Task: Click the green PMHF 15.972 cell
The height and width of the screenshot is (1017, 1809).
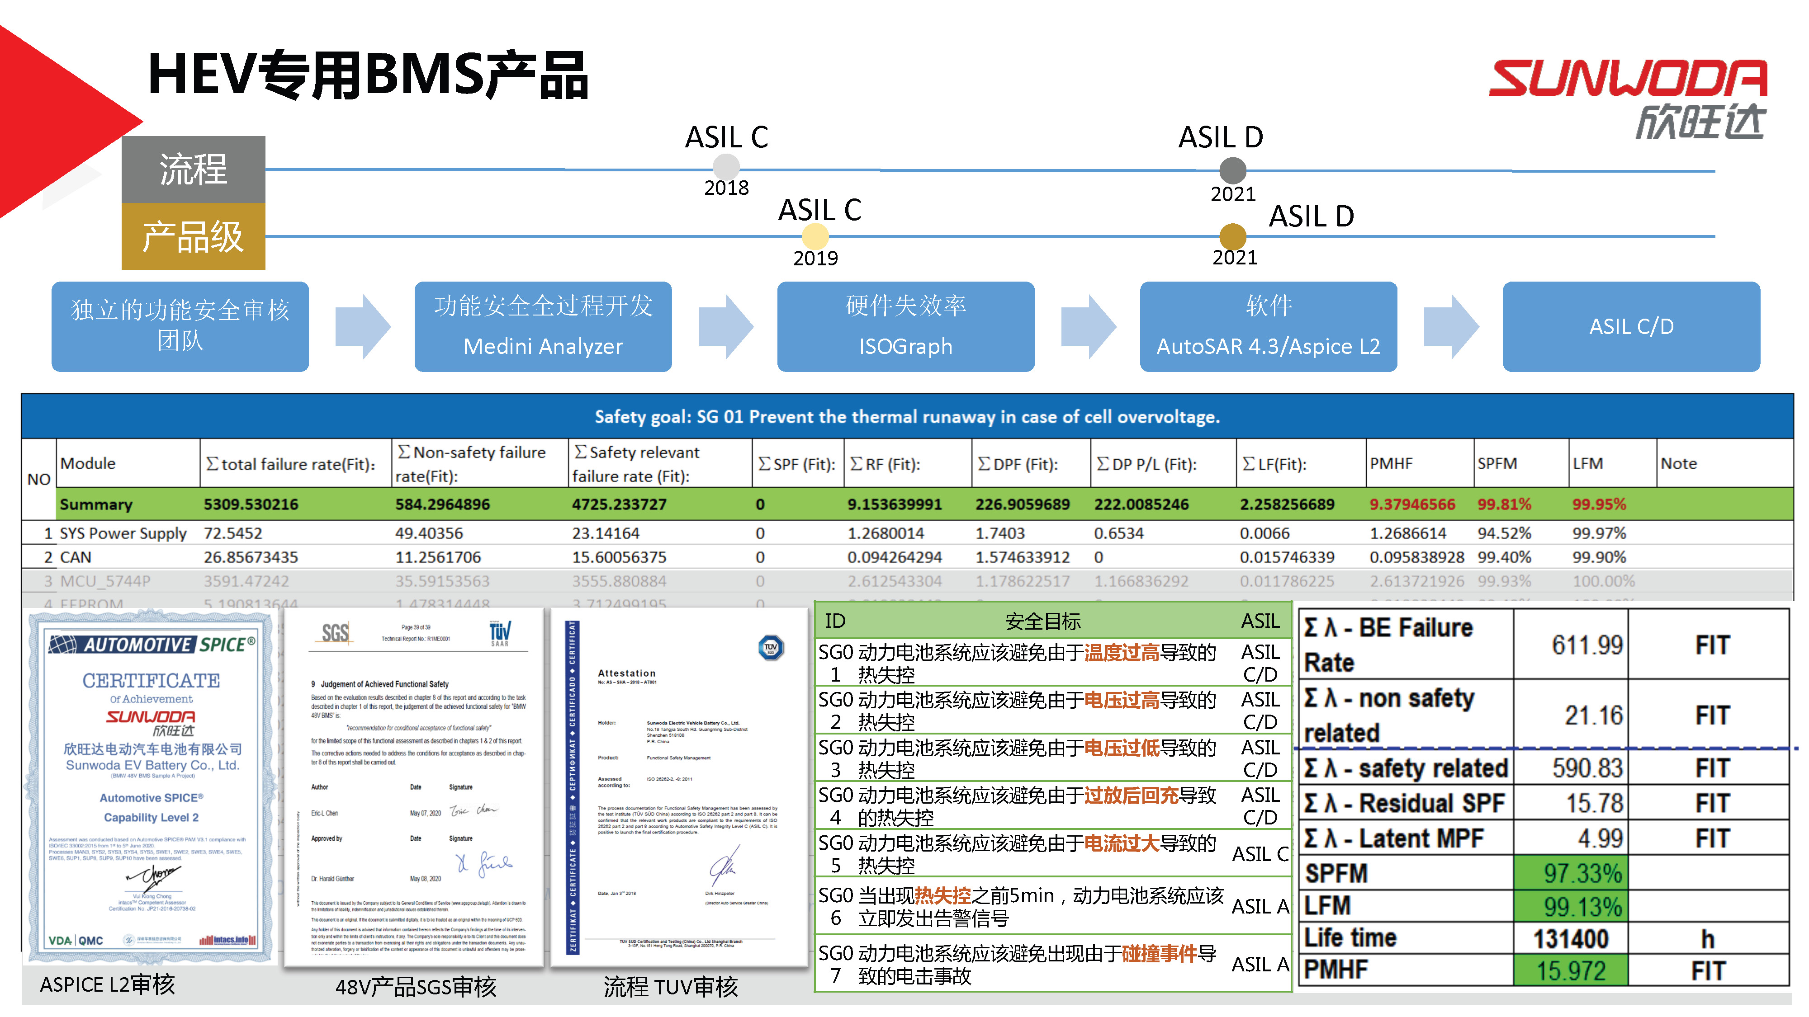Action: [x=1570, y=970]
